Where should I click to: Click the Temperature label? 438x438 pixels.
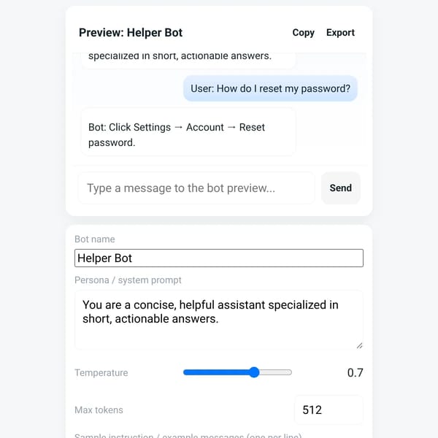(101, 372)
